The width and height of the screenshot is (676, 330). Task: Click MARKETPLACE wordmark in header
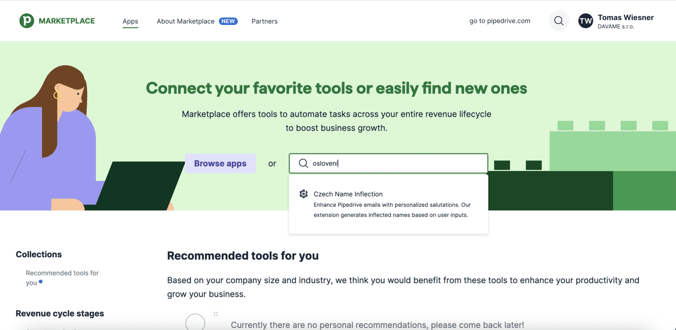tap(67, 21)
